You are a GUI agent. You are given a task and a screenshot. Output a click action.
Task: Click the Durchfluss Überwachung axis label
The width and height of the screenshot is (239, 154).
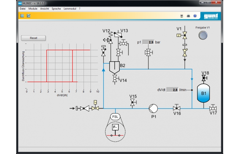click(23, 66)
